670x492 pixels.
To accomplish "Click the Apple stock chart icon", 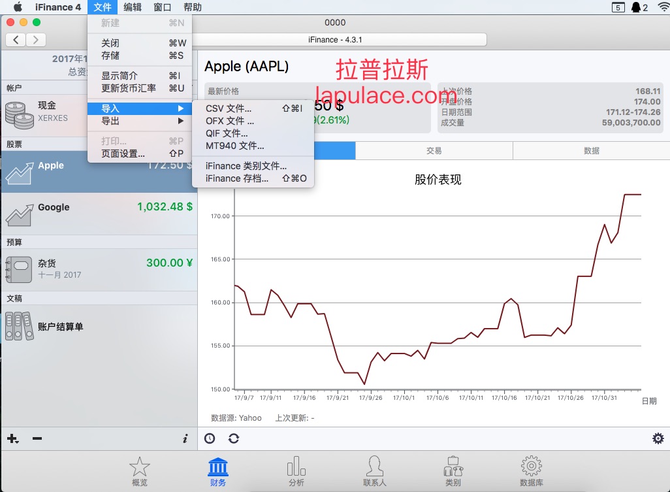I will coord(19,172).
